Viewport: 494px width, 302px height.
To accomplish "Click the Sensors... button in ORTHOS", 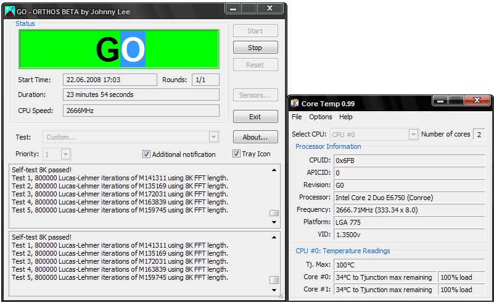I will (255, 95).
